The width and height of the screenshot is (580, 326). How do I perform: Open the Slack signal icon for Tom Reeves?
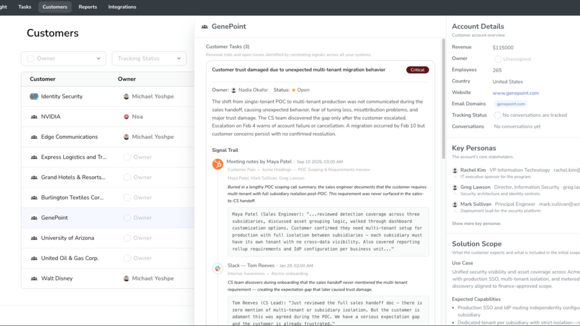click(x=218, y=269)
